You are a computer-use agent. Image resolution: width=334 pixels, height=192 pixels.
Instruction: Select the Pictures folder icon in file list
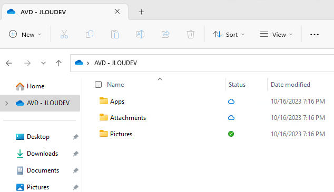point(104,134)
